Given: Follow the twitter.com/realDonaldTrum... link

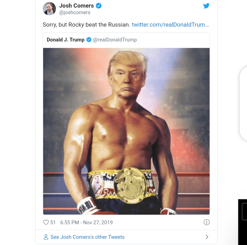Looking at the screenshot, I should [170, 25].
